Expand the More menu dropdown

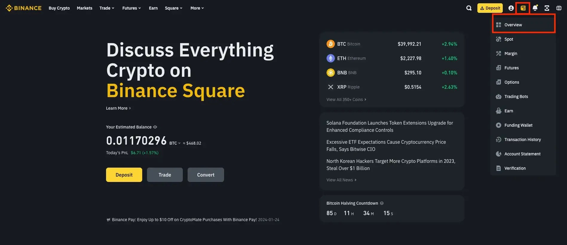(197, 8)
